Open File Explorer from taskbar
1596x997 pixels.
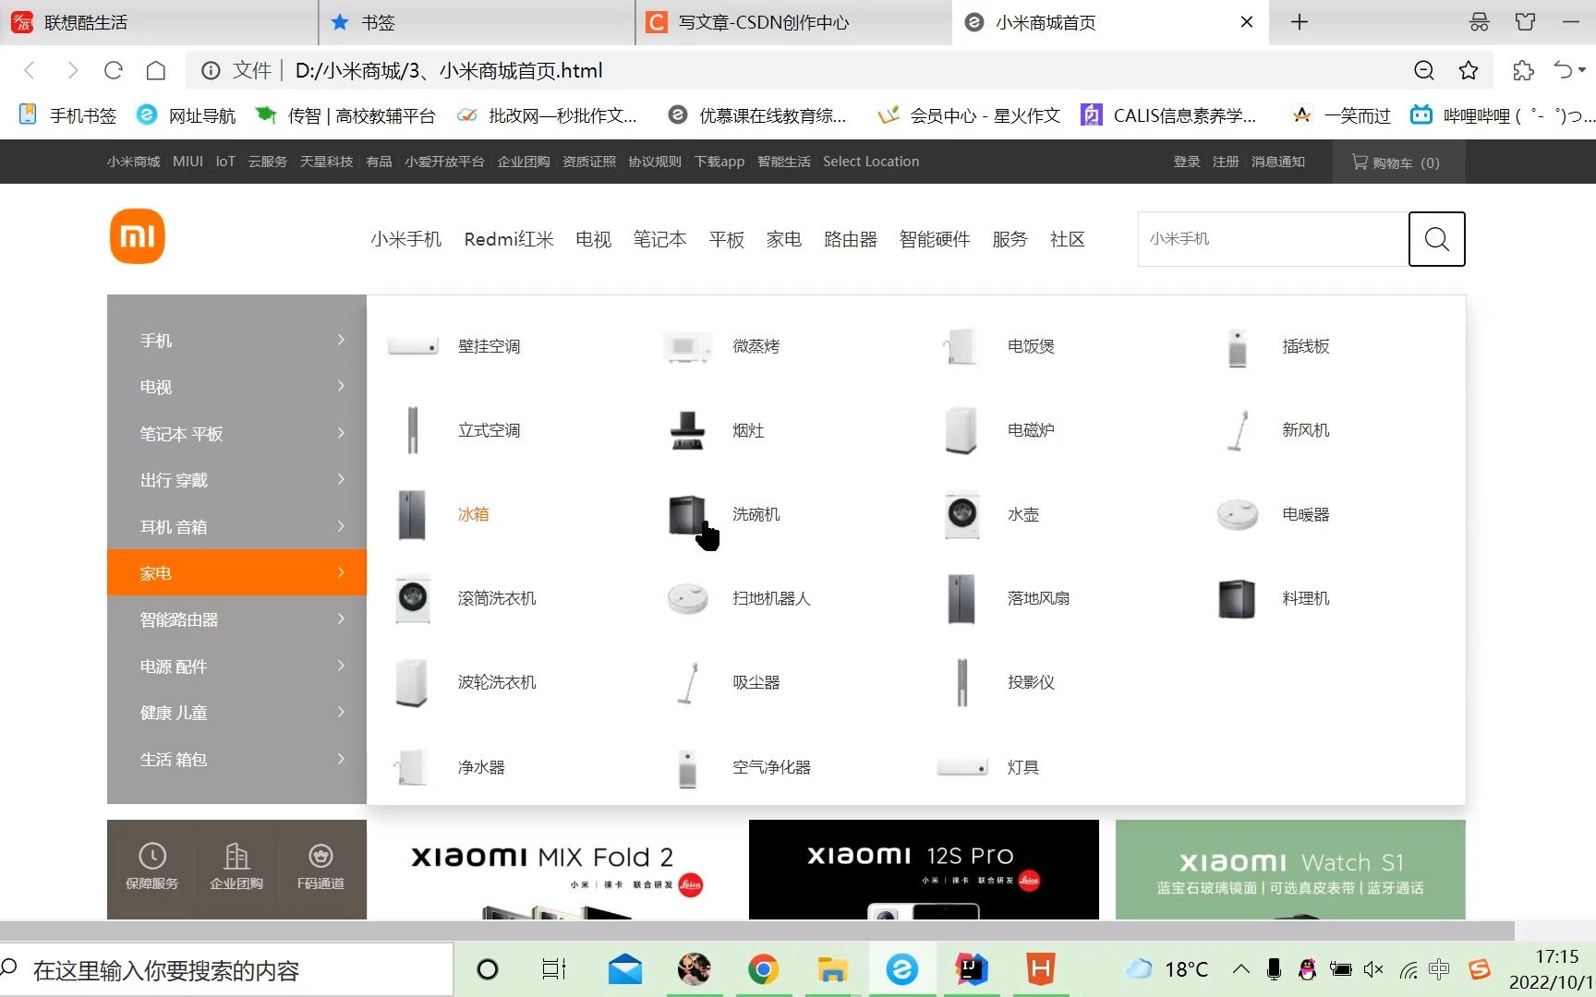coord(832,969)
